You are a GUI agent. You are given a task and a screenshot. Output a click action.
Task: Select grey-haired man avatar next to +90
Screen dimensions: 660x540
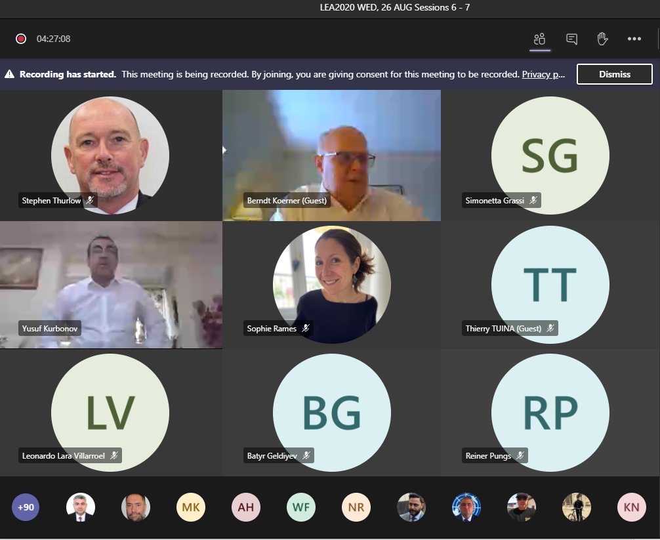click(x=81, y=507)
